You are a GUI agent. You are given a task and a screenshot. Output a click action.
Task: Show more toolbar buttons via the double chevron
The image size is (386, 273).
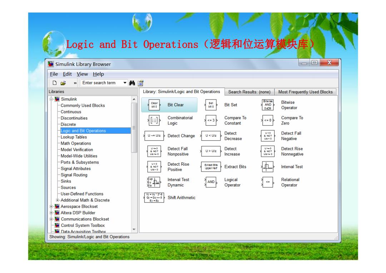tap(75, 83)
